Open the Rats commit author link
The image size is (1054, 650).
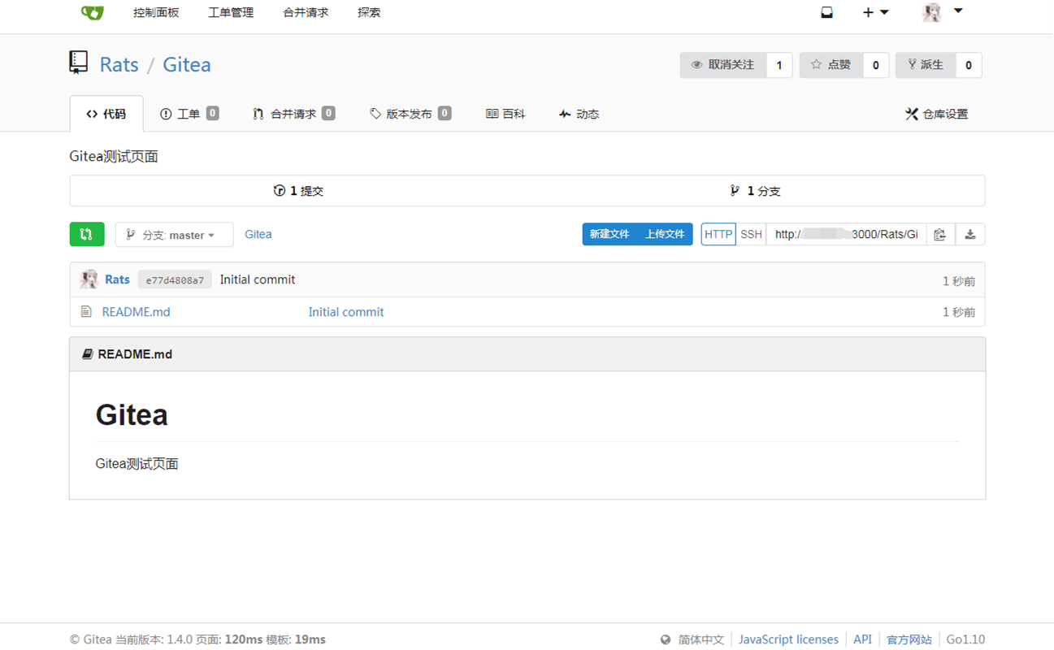(x=117, y=279)
